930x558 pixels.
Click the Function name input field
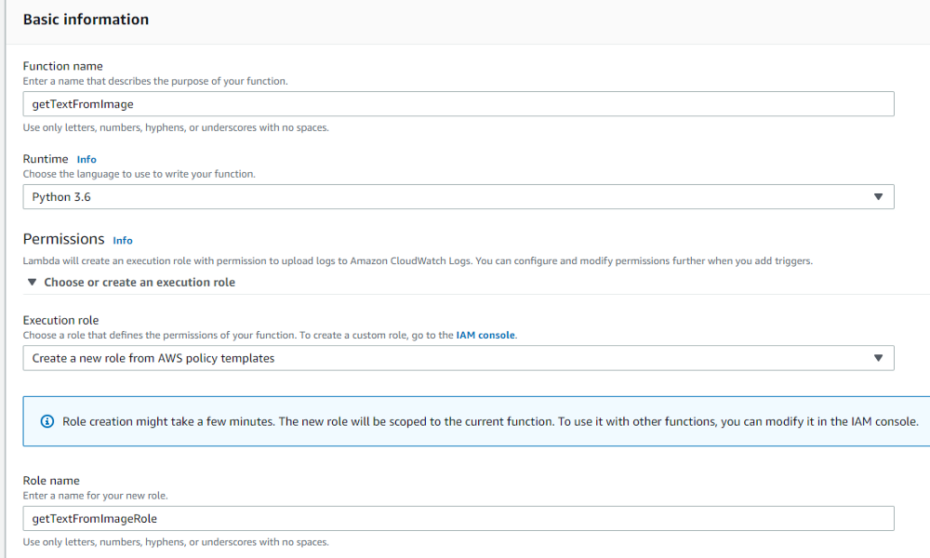click(x=458, y=104)
